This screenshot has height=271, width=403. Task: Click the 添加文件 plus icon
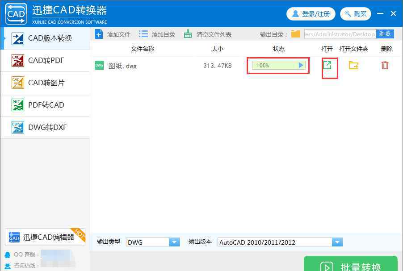(x=99, y=34)
